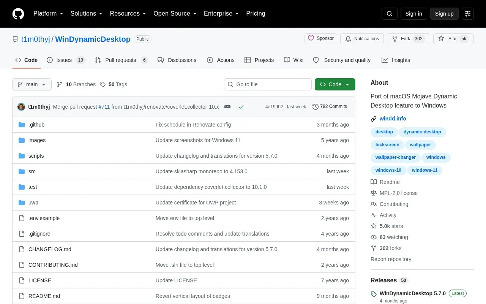Switch to the Issues tab

click(66, 60)
